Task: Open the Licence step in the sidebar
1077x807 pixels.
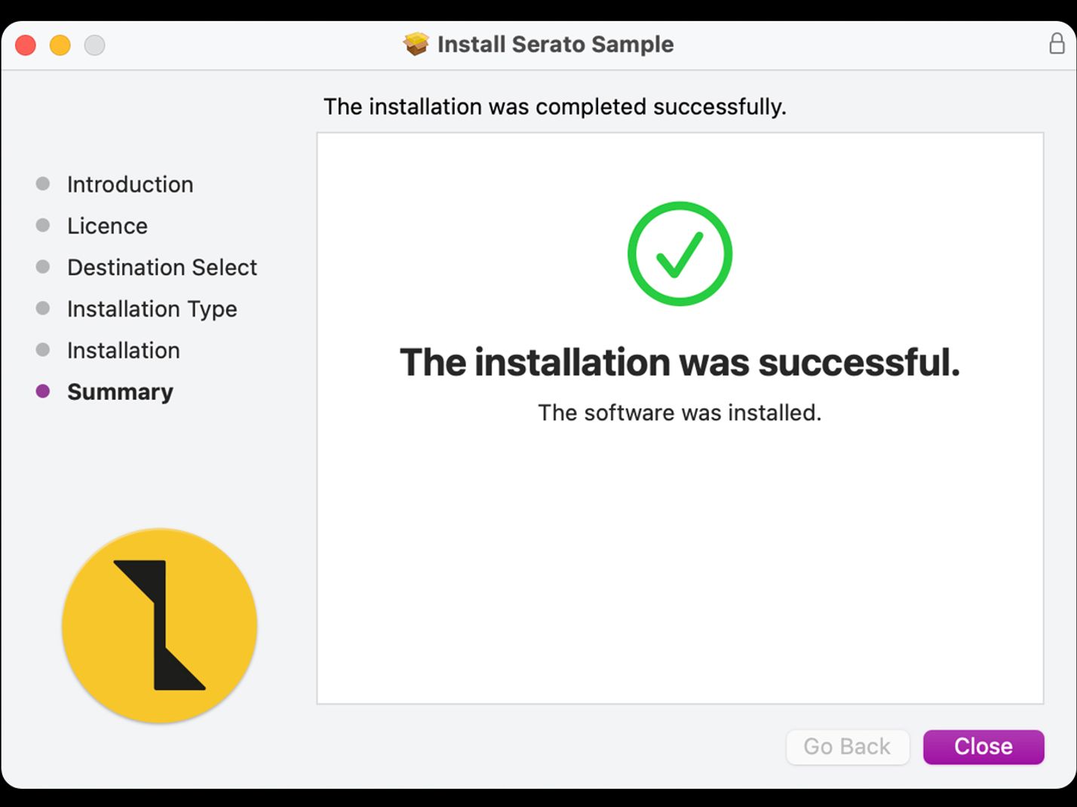Action: 107,226
